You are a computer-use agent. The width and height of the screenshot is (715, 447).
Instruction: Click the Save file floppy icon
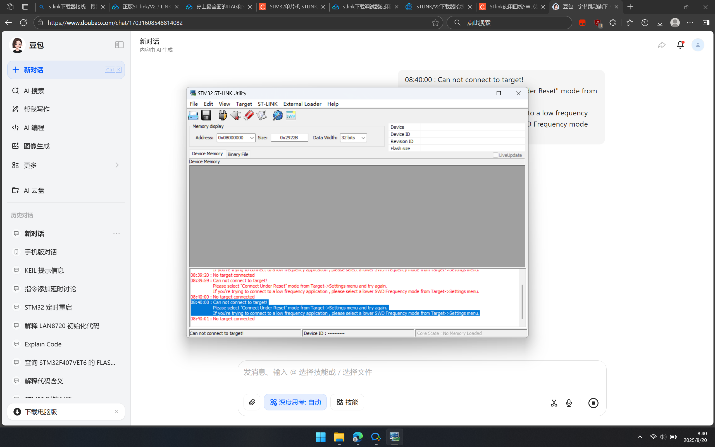point(206,115)
